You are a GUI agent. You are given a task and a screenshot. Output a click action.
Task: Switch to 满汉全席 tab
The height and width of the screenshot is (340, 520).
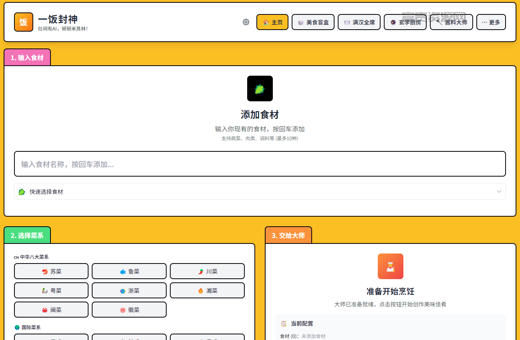click(x=359, y=22)
